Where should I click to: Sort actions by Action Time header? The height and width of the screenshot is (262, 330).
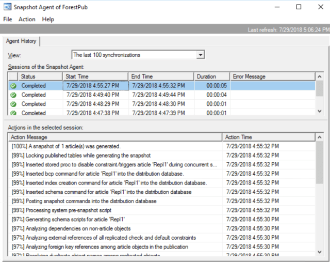[x=268, y=137]
